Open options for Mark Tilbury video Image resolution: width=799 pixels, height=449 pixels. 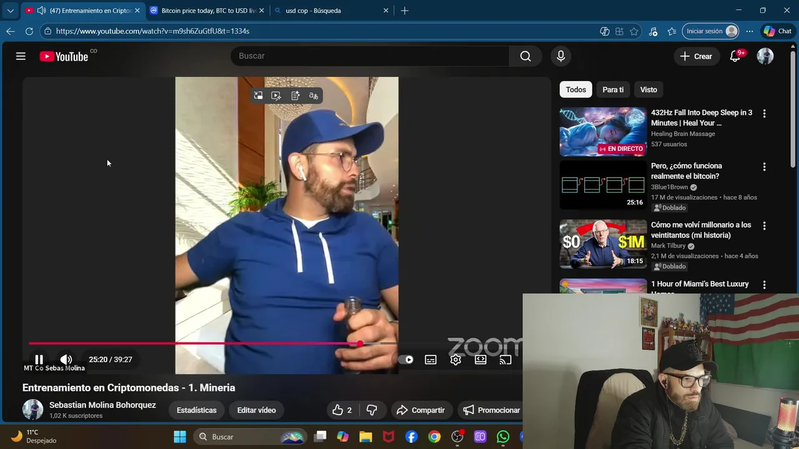(764, 226)
